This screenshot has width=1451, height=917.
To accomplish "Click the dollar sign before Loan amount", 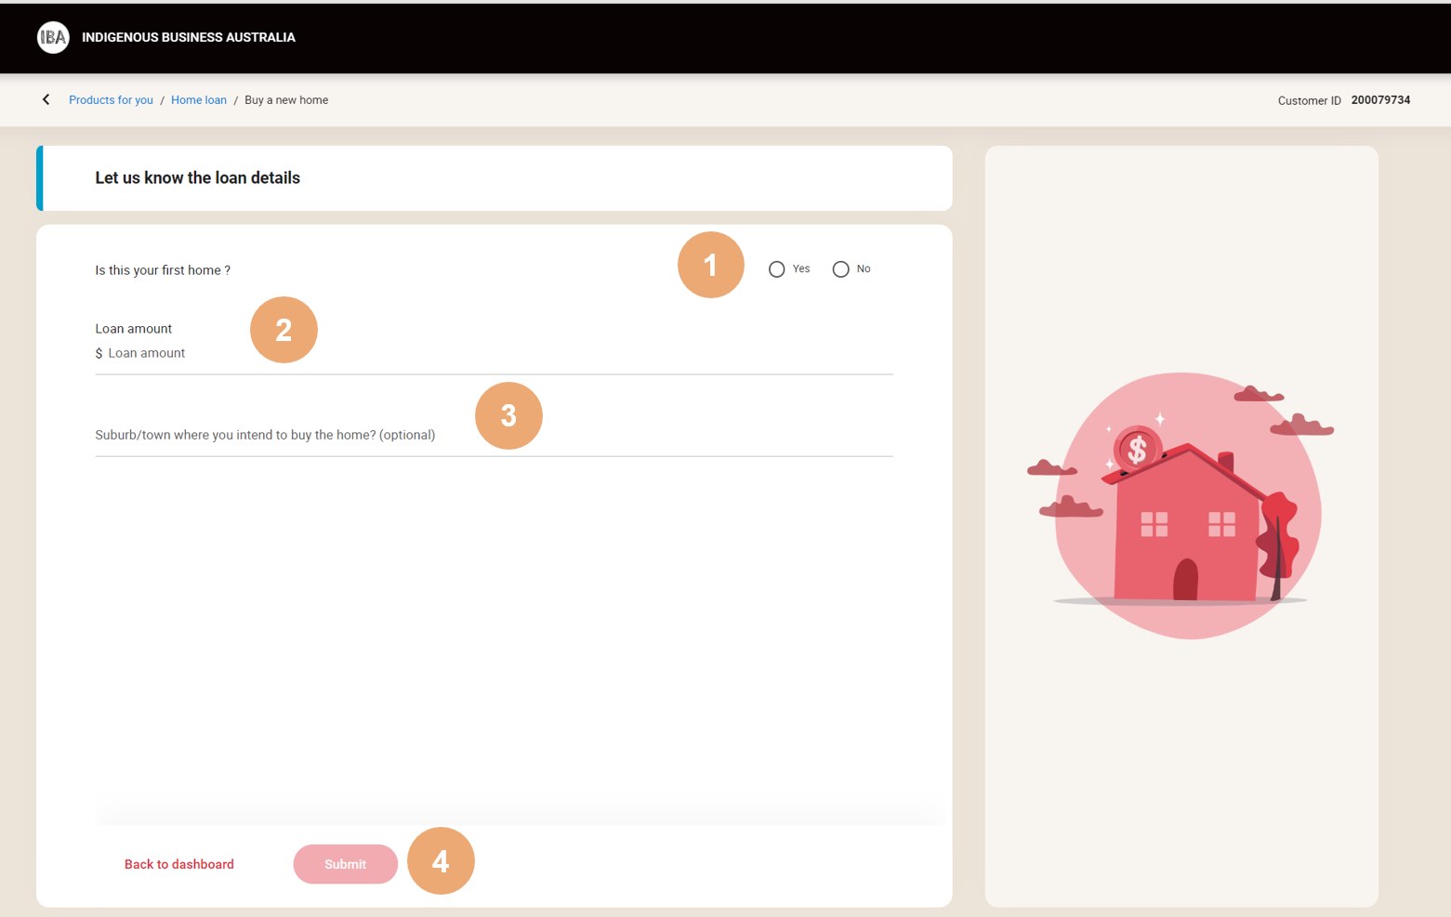I will pyautogui.click(x=99, y=354).
